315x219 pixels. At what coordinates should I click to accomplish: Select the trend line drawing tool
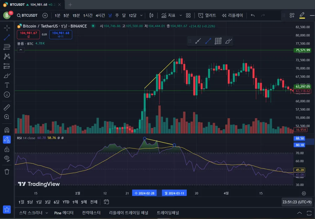(x=7, y=37)
